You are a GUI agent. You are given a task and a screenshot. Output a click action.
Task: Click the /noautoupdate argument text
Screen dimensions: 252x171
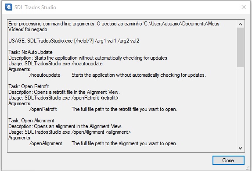pyautogui.click(x=45, y=75)
